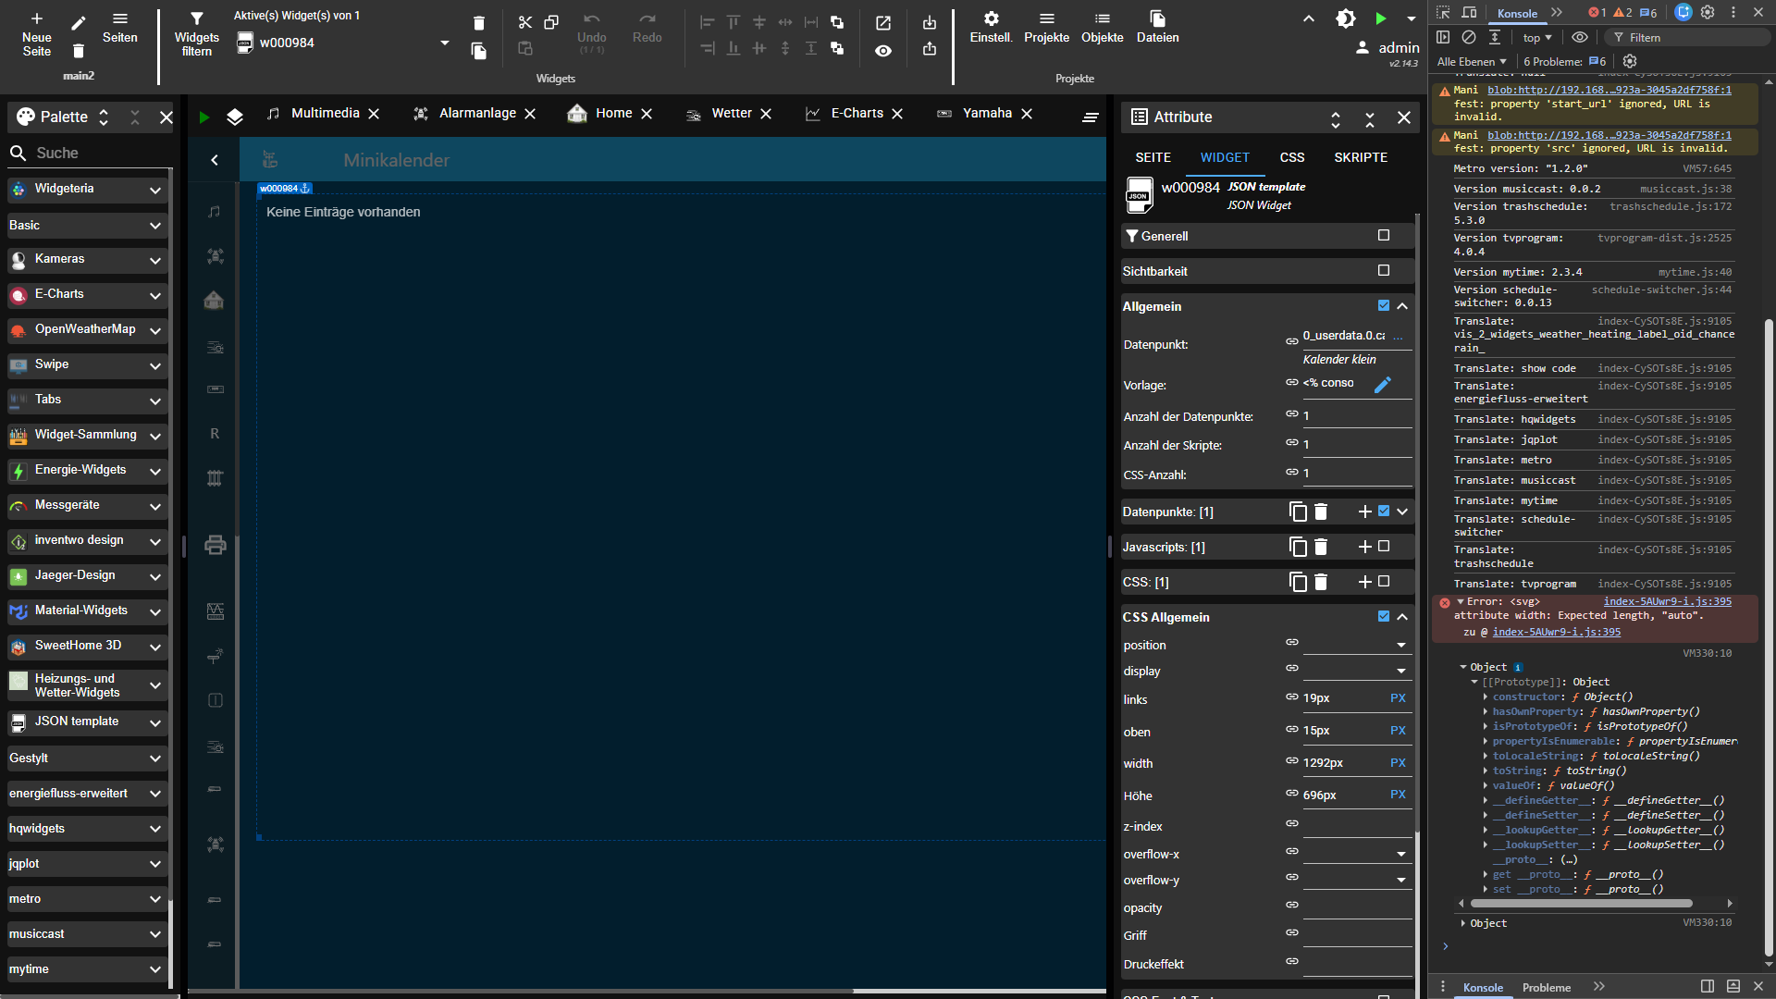
Task: Click the clone widget icon next to scissors
Action: pos(551,22)
